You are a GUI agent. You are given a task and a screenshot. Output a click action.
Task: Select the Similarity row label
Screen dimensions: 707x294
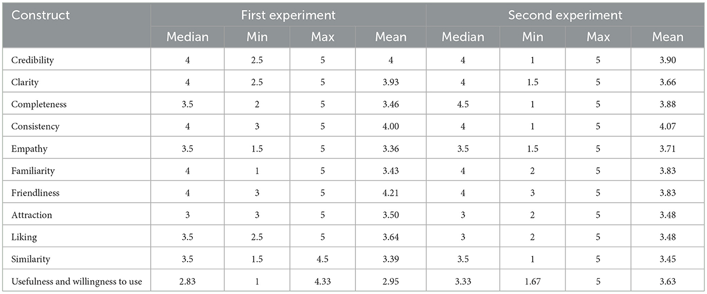pyautogui.click(x=31, y=259)
